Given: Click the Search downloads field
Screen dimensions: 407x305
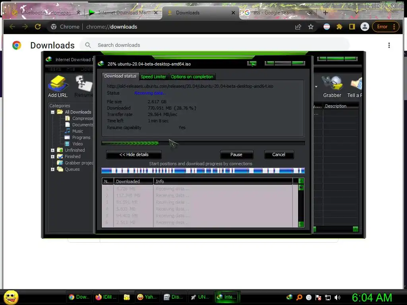Looking at the screenshot, I should tap(214, 45).
